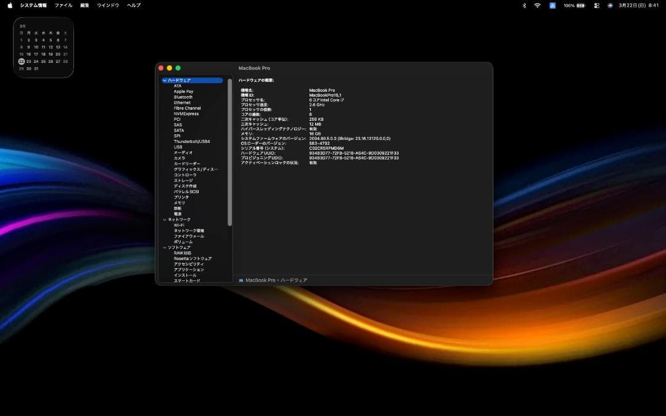666x416 pixels.
Task: Select ボリューム in the sidebar
Action: [x=183, y=242]
